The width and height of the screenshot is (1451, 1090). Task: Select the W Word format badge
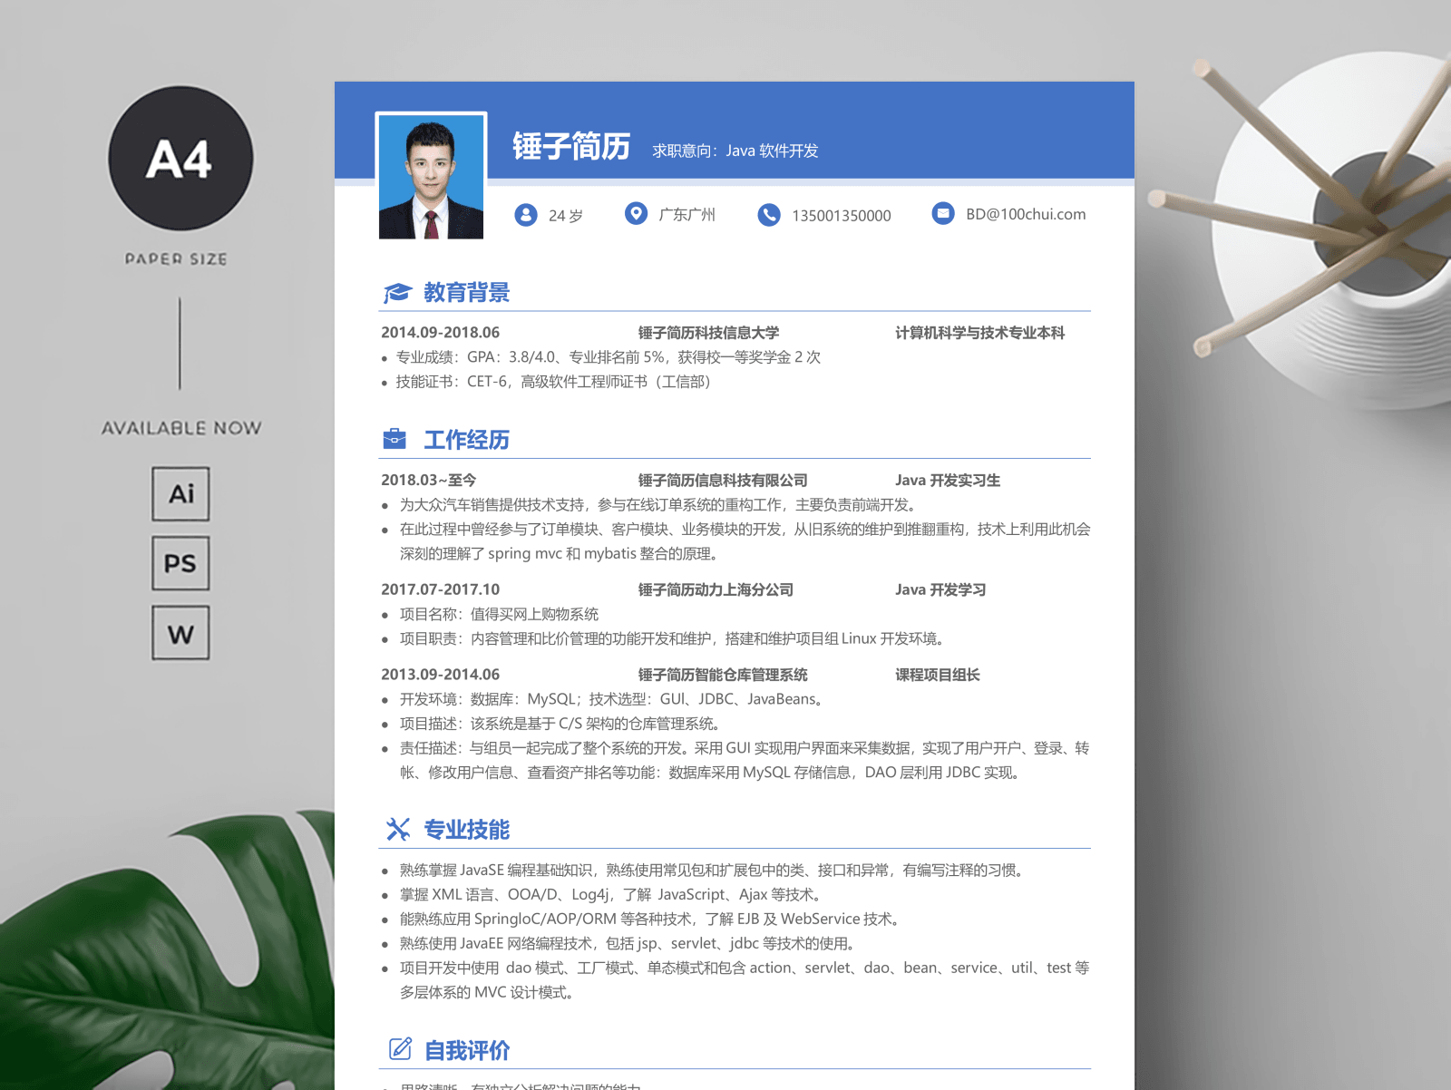coord(180,633)
